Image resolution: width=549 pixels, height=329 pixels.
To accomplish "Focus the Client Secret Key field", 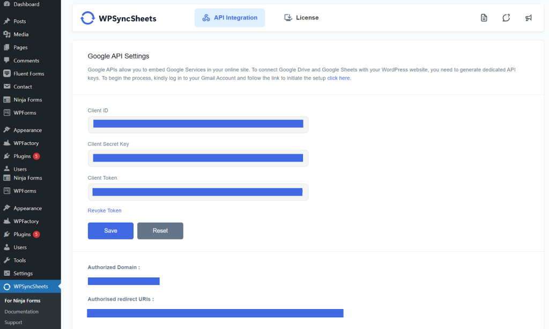I will 198,158.
